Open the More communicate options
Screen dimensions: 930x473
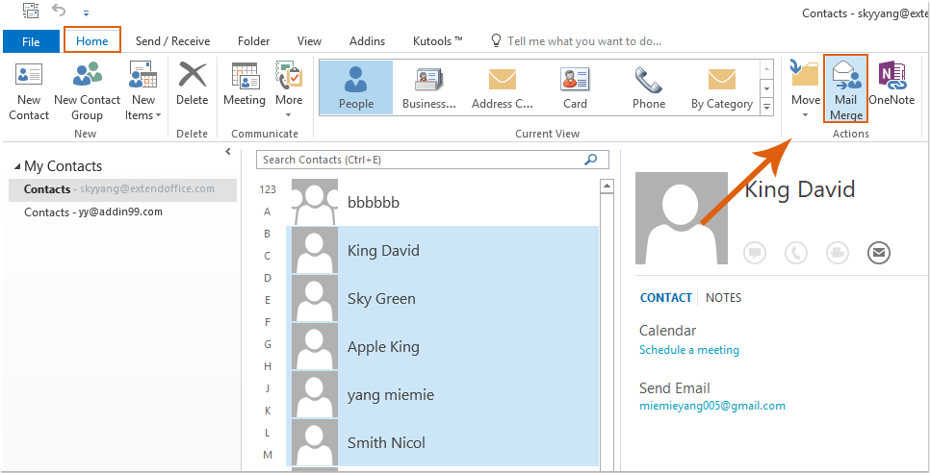click(289, 90)
